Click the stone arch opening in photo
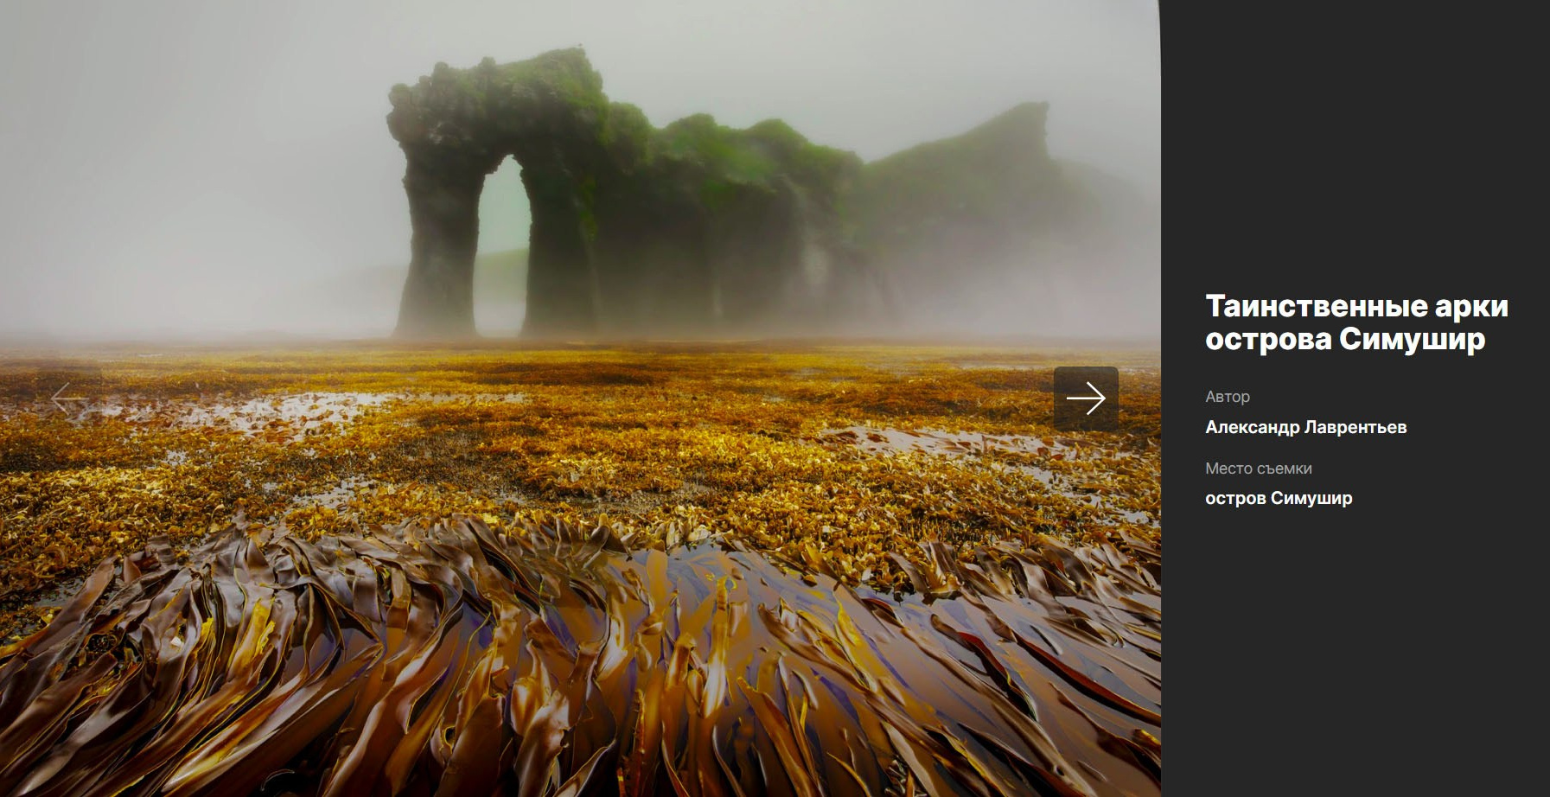1550x797 pixels. coord(501,233)
